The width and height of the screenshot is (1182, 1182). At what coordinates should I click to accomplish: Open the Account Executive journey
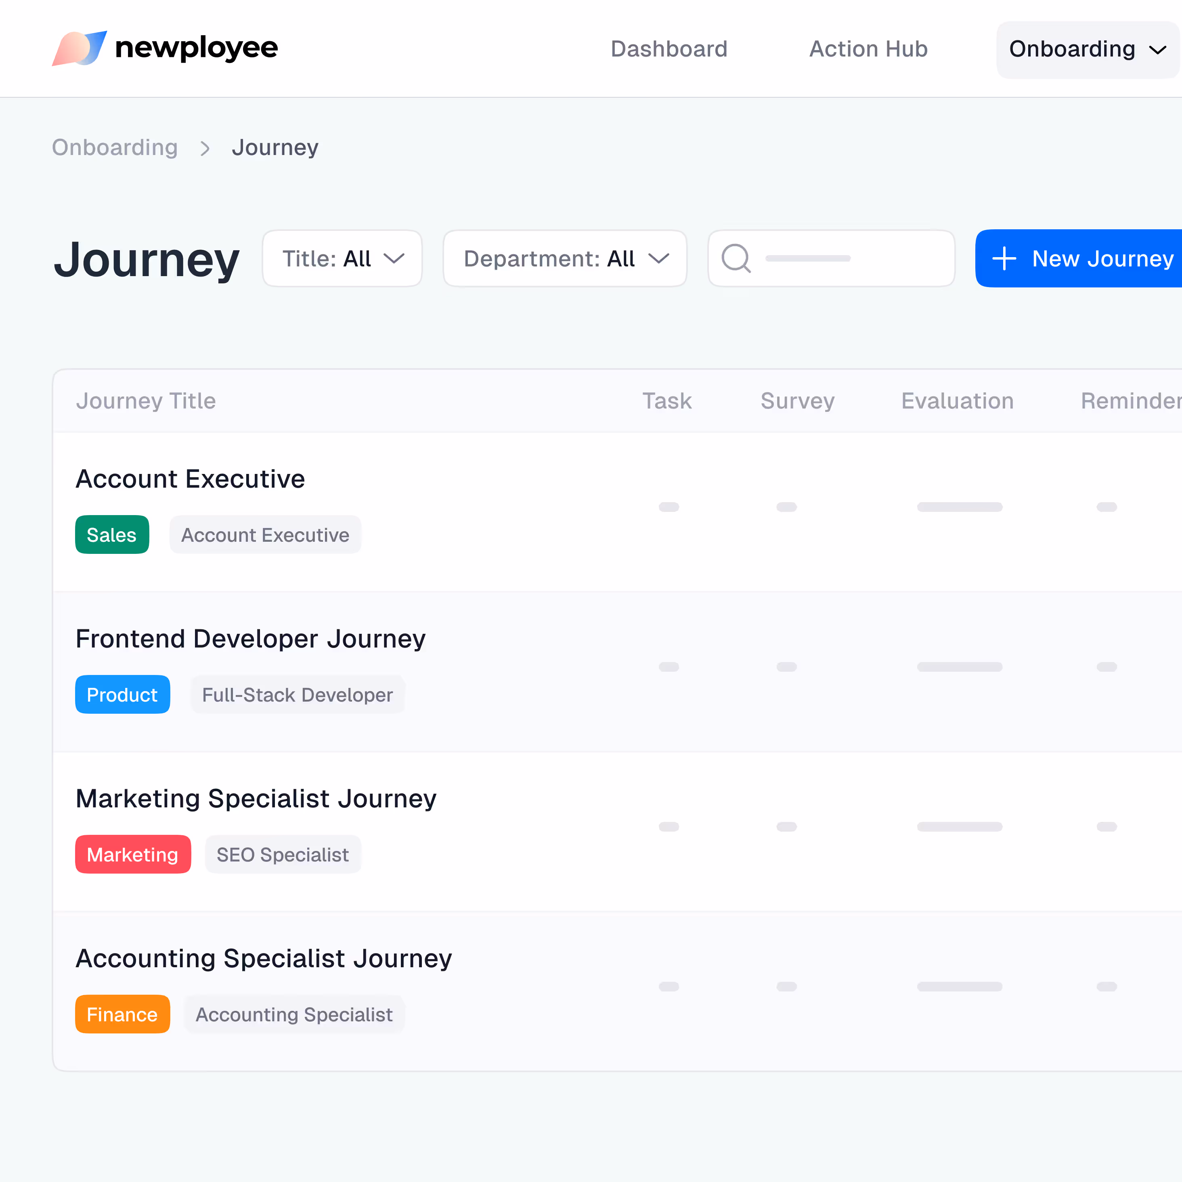point(190,478)
